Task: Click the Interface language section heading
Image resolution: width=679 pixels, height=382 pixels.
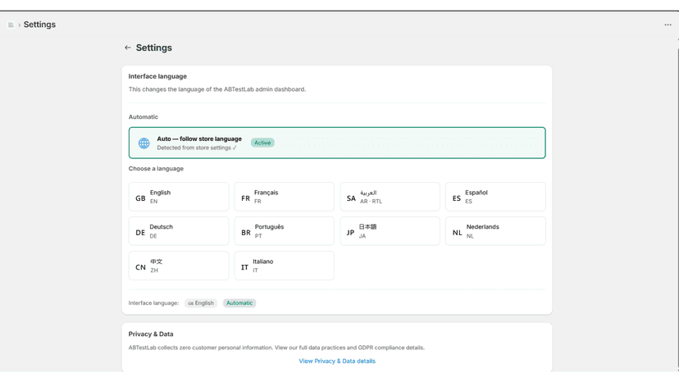Action: [x=157, y=76]
